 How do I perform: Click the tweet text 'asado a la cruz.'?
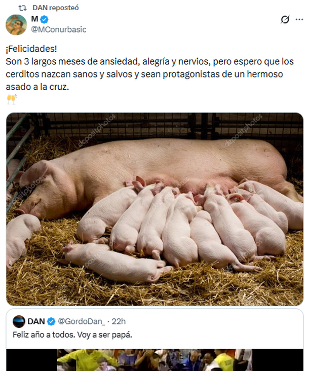point(37,87)
